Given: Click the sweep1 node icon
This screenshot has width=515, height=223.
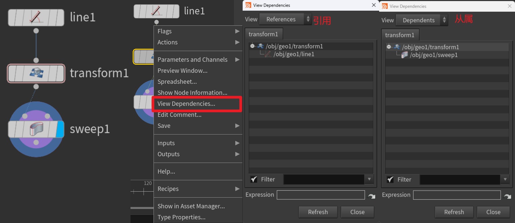Looking at the screenshot, I should pyautogui.click(x=36, y=129).
